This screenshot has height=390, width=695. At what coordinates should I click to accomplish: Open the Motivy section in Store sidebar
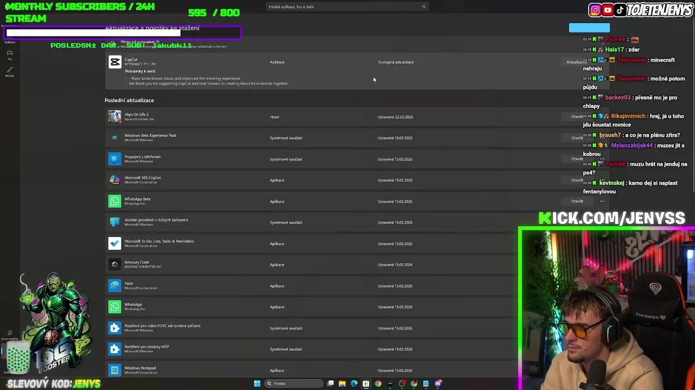click(x=10, y=71)
